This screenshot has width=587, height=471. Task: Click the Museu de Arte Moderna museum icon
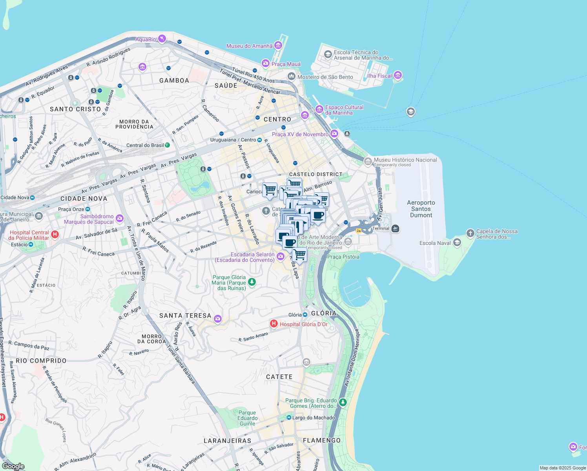[x=348, y=242]
